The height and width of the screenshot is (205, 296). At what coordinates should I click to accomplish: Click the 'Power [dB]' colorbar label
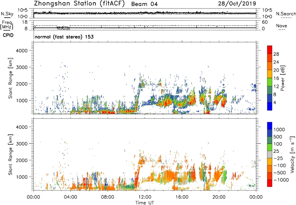pos(282,78)
